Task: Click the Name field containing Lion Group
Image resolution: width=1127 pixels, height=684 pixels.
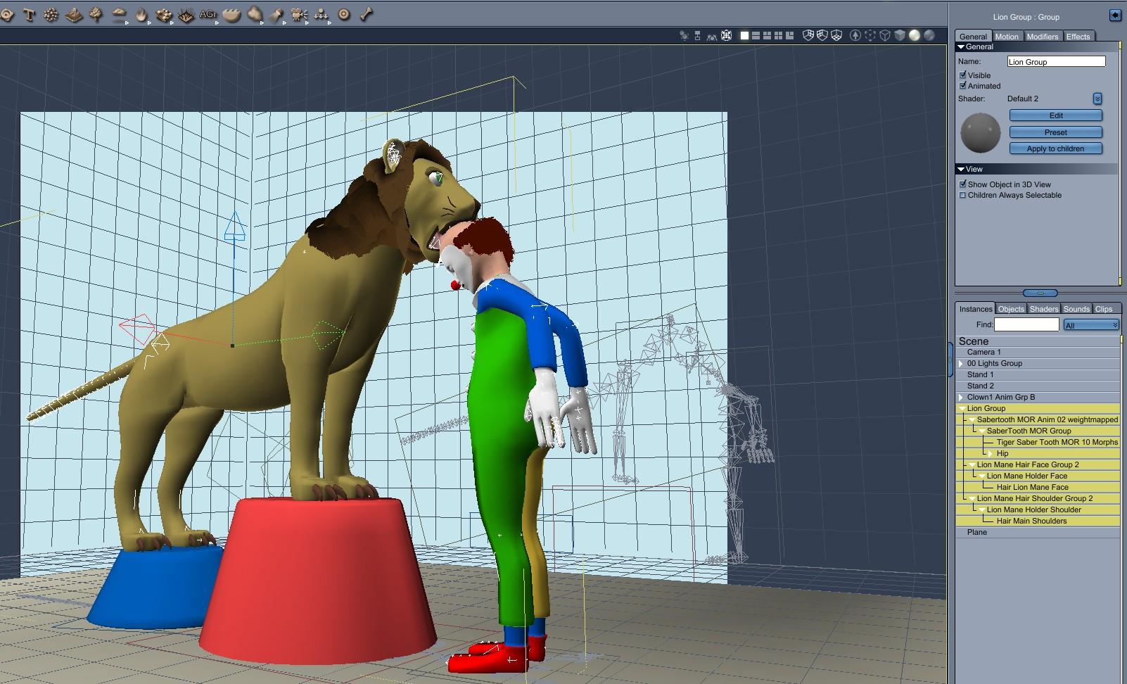Action: tap(1056, 62)
